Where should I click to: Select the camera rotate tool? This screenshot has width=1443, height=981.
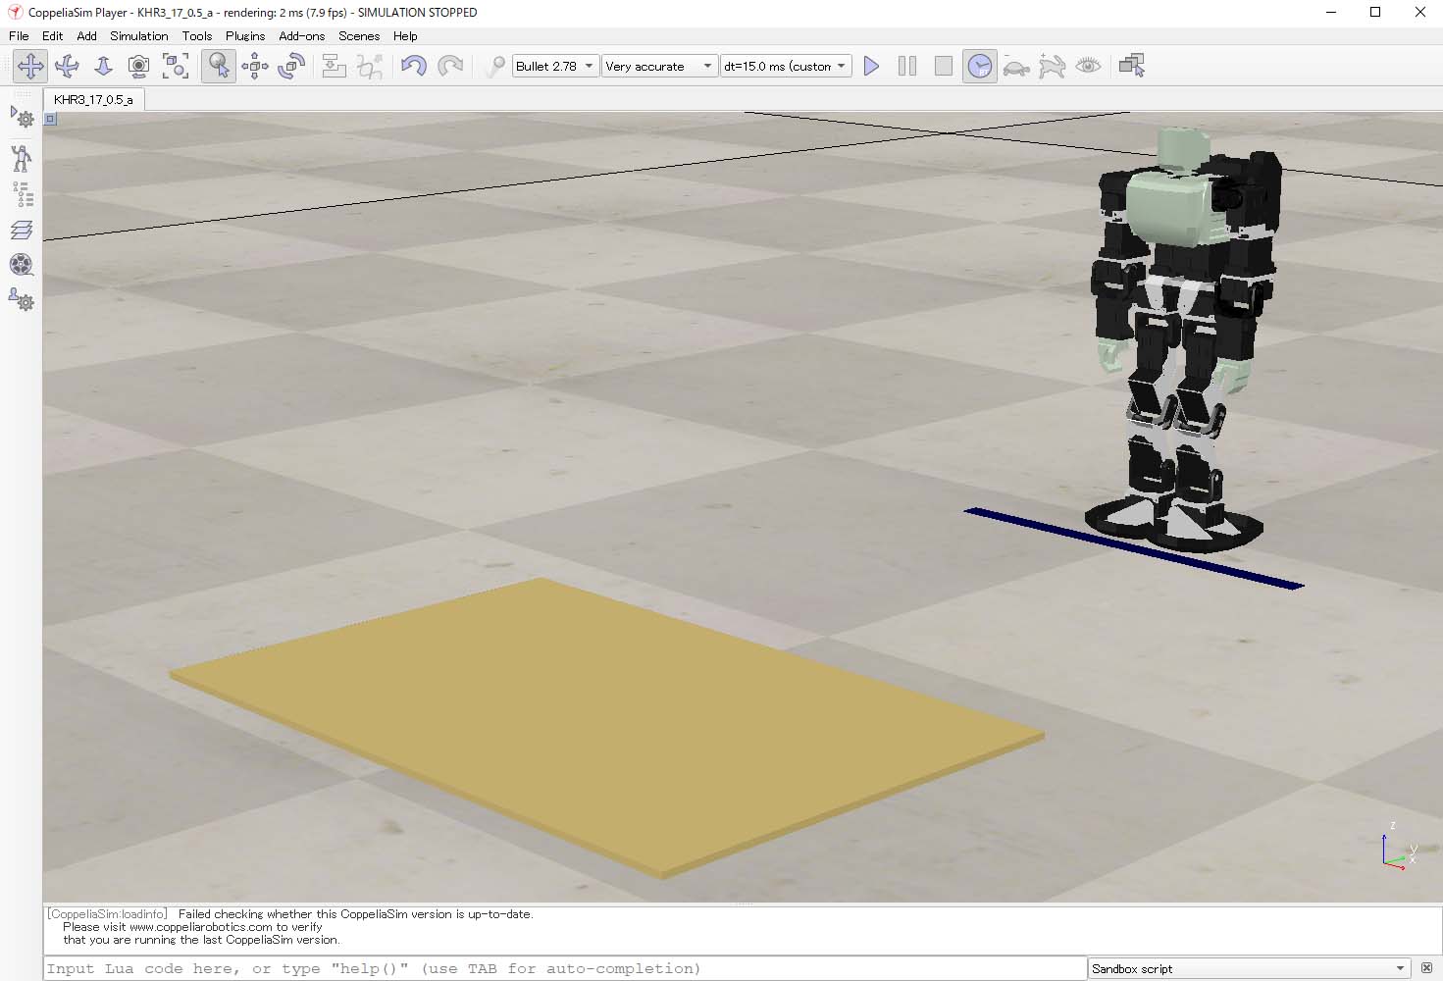(x=67, y=66)
